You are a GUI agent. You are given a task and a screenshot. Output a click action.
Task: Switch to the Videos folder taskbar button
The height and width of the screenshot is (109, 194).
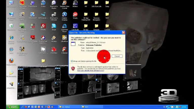tap(69, 107)
